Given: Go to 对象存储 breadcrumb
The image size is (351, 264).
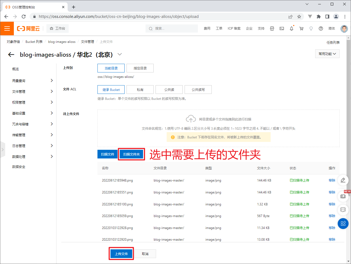Looking at the screenshot, I should (x=13, y=42).
